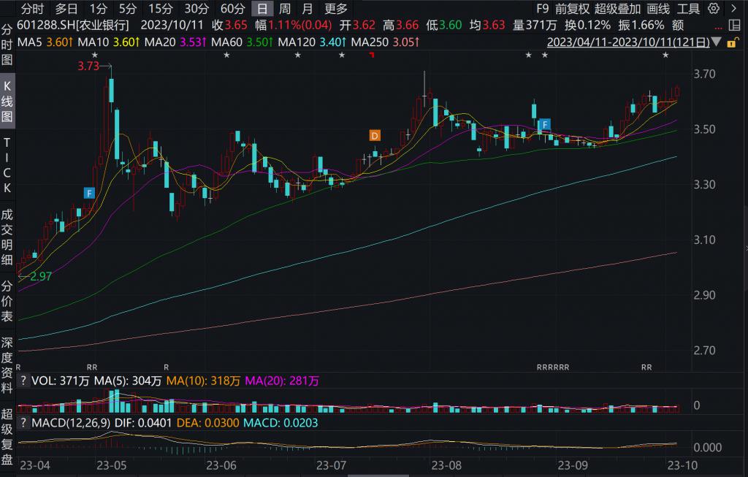
Task: Open the chart settings gear icon
Action: pos(713,9)
